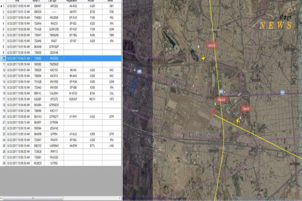Select the highlighted IRA3322 row
This screenshot has width=302, height=201.
pos(61,58)
